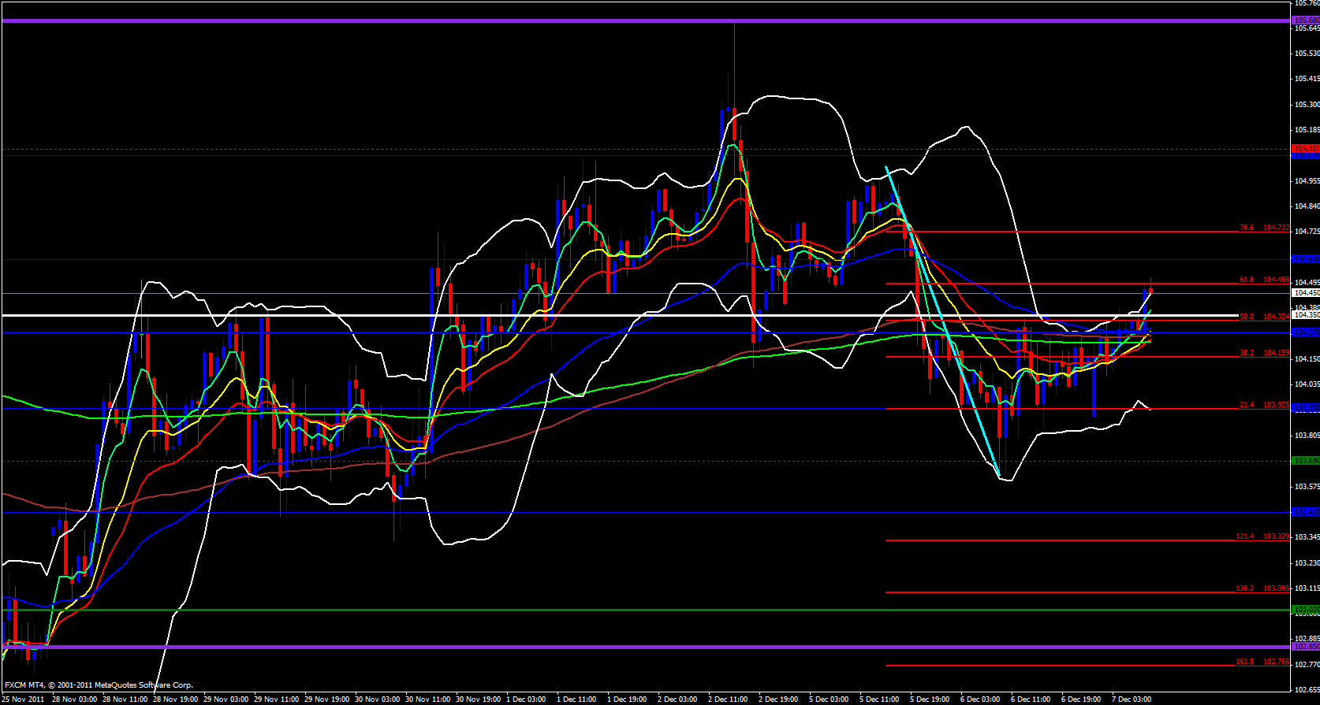The height and width of the screenshot is (705, 1320).
Task: Click the 25 Nov 2011 date label
Action: [x=24, y=699]
